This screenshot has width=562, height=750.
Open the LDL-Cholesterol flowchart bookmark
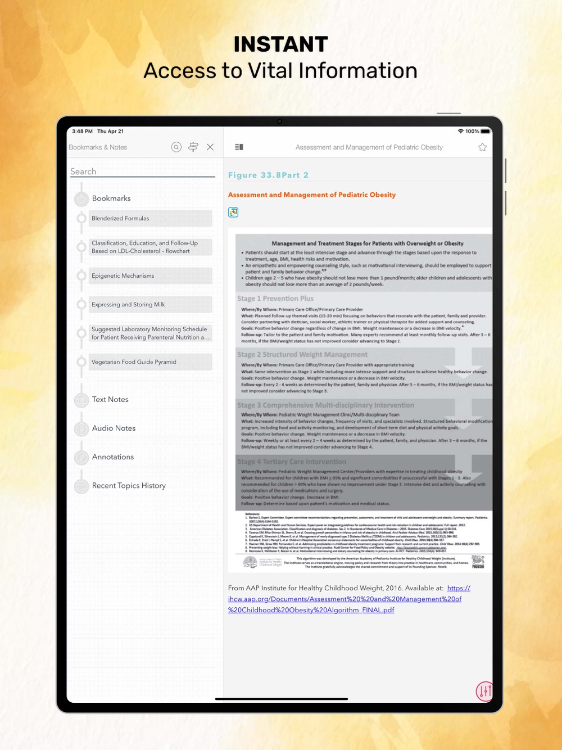pyautogui.click(x=151, y=247)
